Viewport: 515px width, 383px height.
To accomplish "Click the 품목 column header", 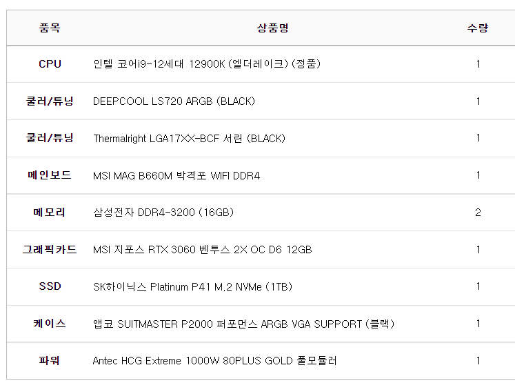I will [x=50, y=28].
